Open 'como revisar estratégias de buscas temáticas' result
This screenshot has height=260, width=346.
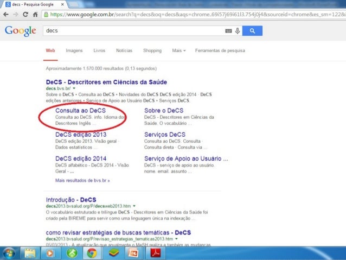[118, 233]
